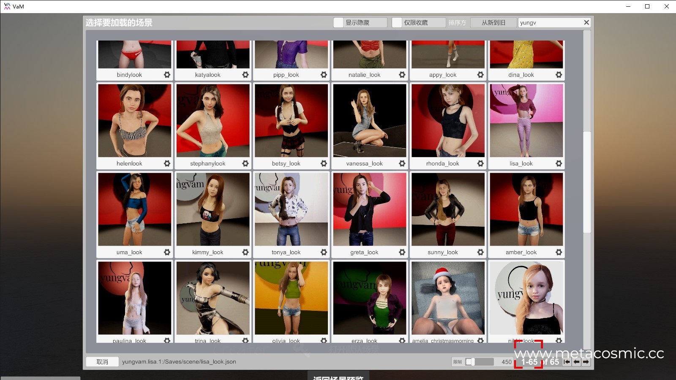
Task: Minimize the VaM window
Action: point(628,6)
